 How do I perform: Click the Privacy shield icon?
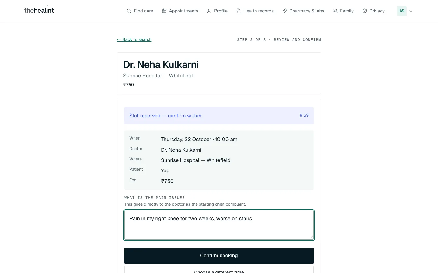[365, 11]
